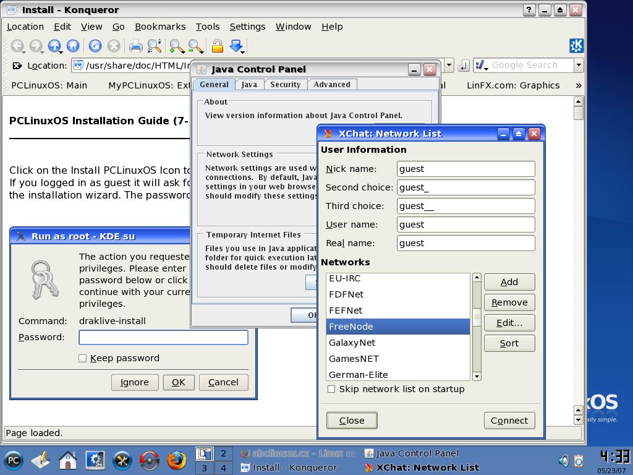This screenshot has height=475, width=633.
Task: Click the padlock security icon
Action: pos(218,46)
